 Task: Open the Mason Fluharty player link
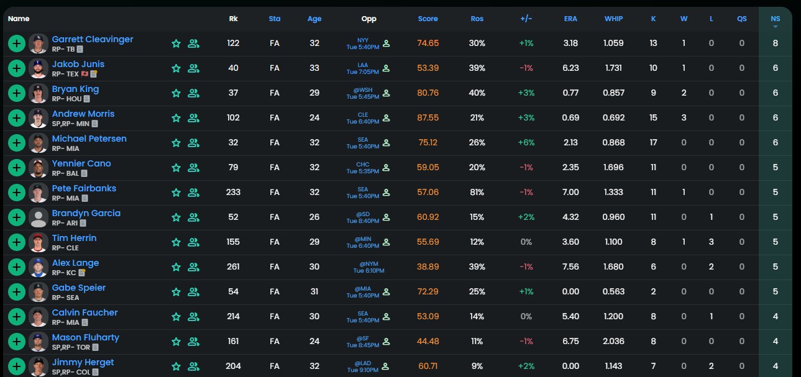point(85,337)
